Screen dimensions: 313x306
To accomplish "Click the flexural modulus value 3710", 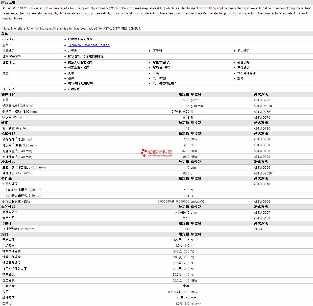I will tap(186, 151).
